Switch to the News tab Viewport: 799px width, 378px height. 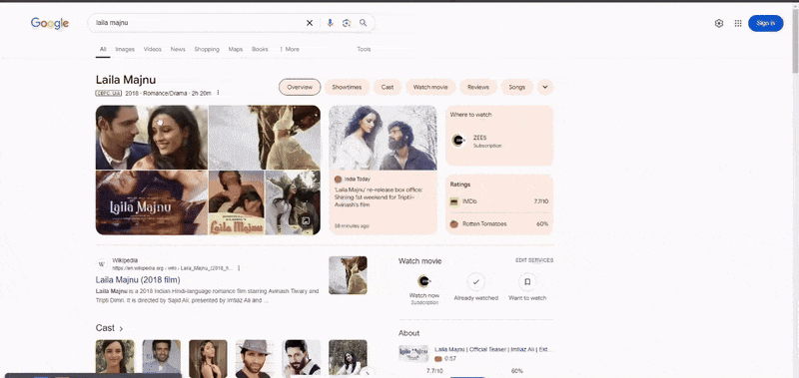(x=178, y=49)
